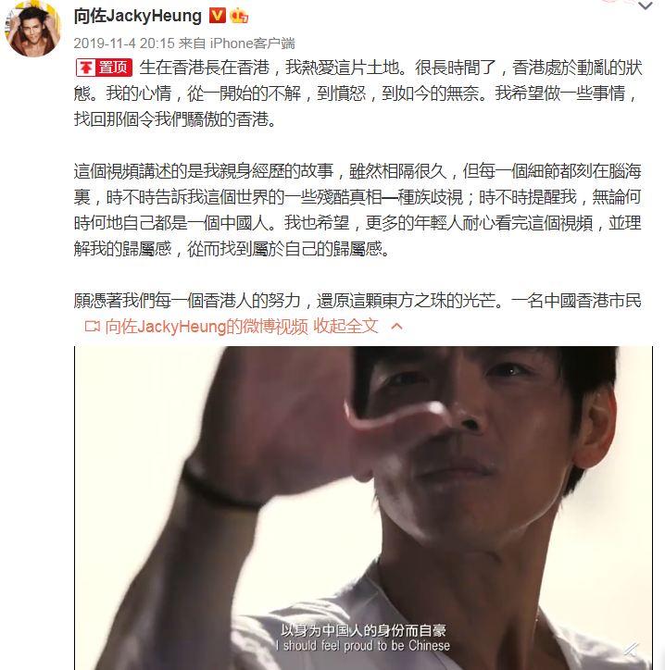Toggle the video mute speaker icon

pos(632,650)
